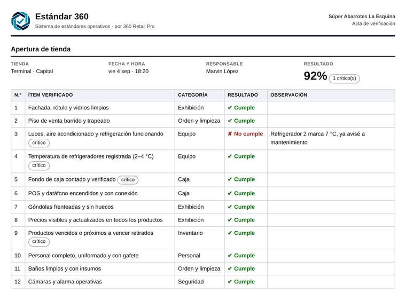Image resolution: width=406 pixels, height=293 pixels.
Task: Click category 'Exhibición' in the Fachada row
Action: (x=191, y=108)
